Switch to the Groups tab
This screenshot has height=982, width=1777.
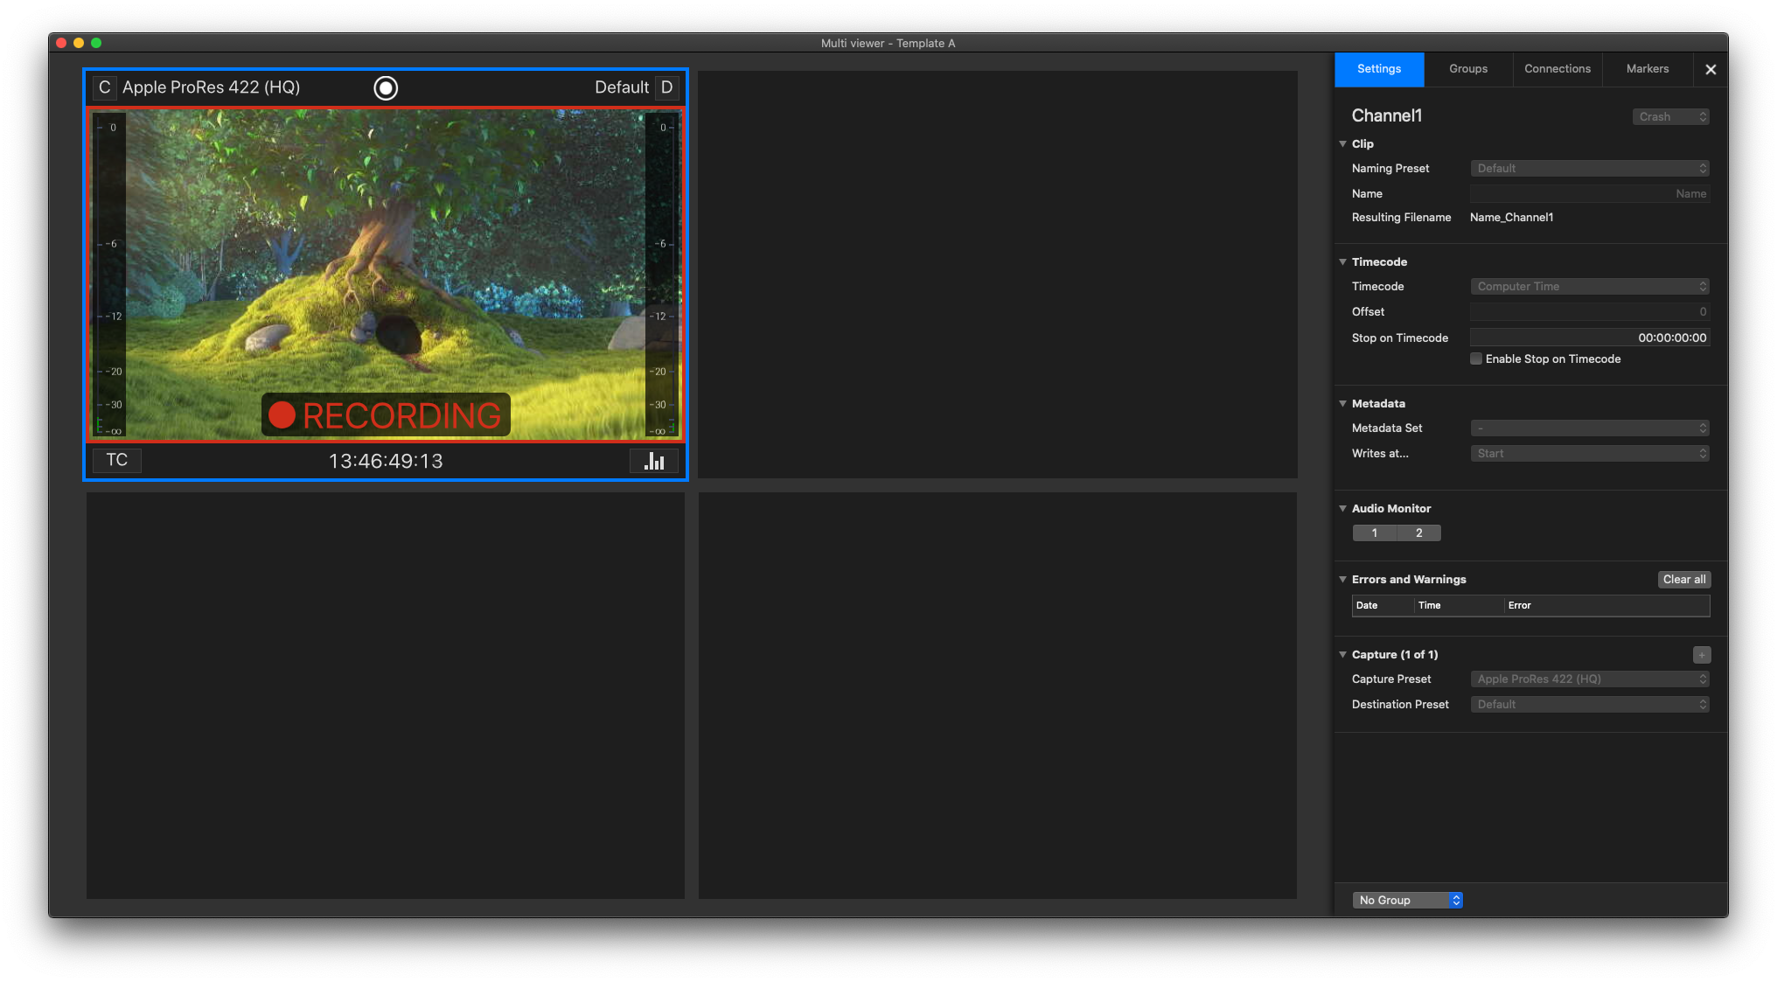point(1468,69)
